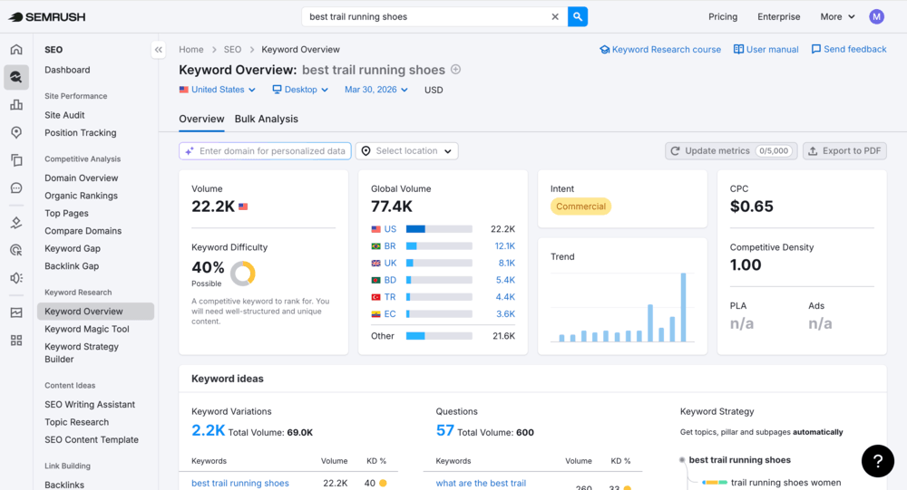Click the 2.2K Keyword Variations count

(x=208, y=430)
